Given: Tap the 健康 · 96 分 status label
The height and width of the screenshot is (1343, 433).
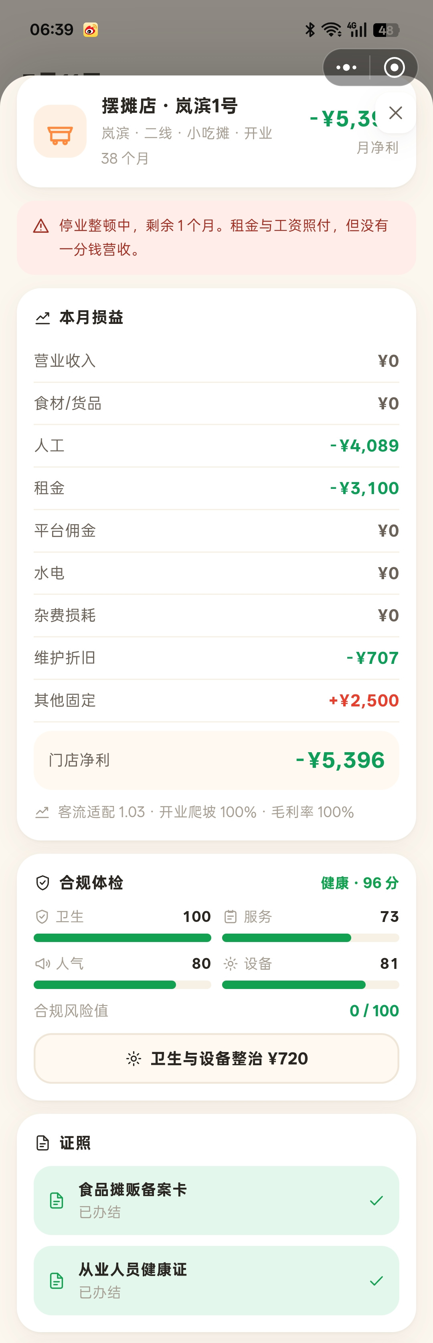Looking at the screenshot, I should (360, 883).
